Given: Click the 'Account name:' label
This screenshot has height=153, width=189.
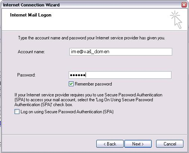Looking at the screenshot, I should pos(31,52).
